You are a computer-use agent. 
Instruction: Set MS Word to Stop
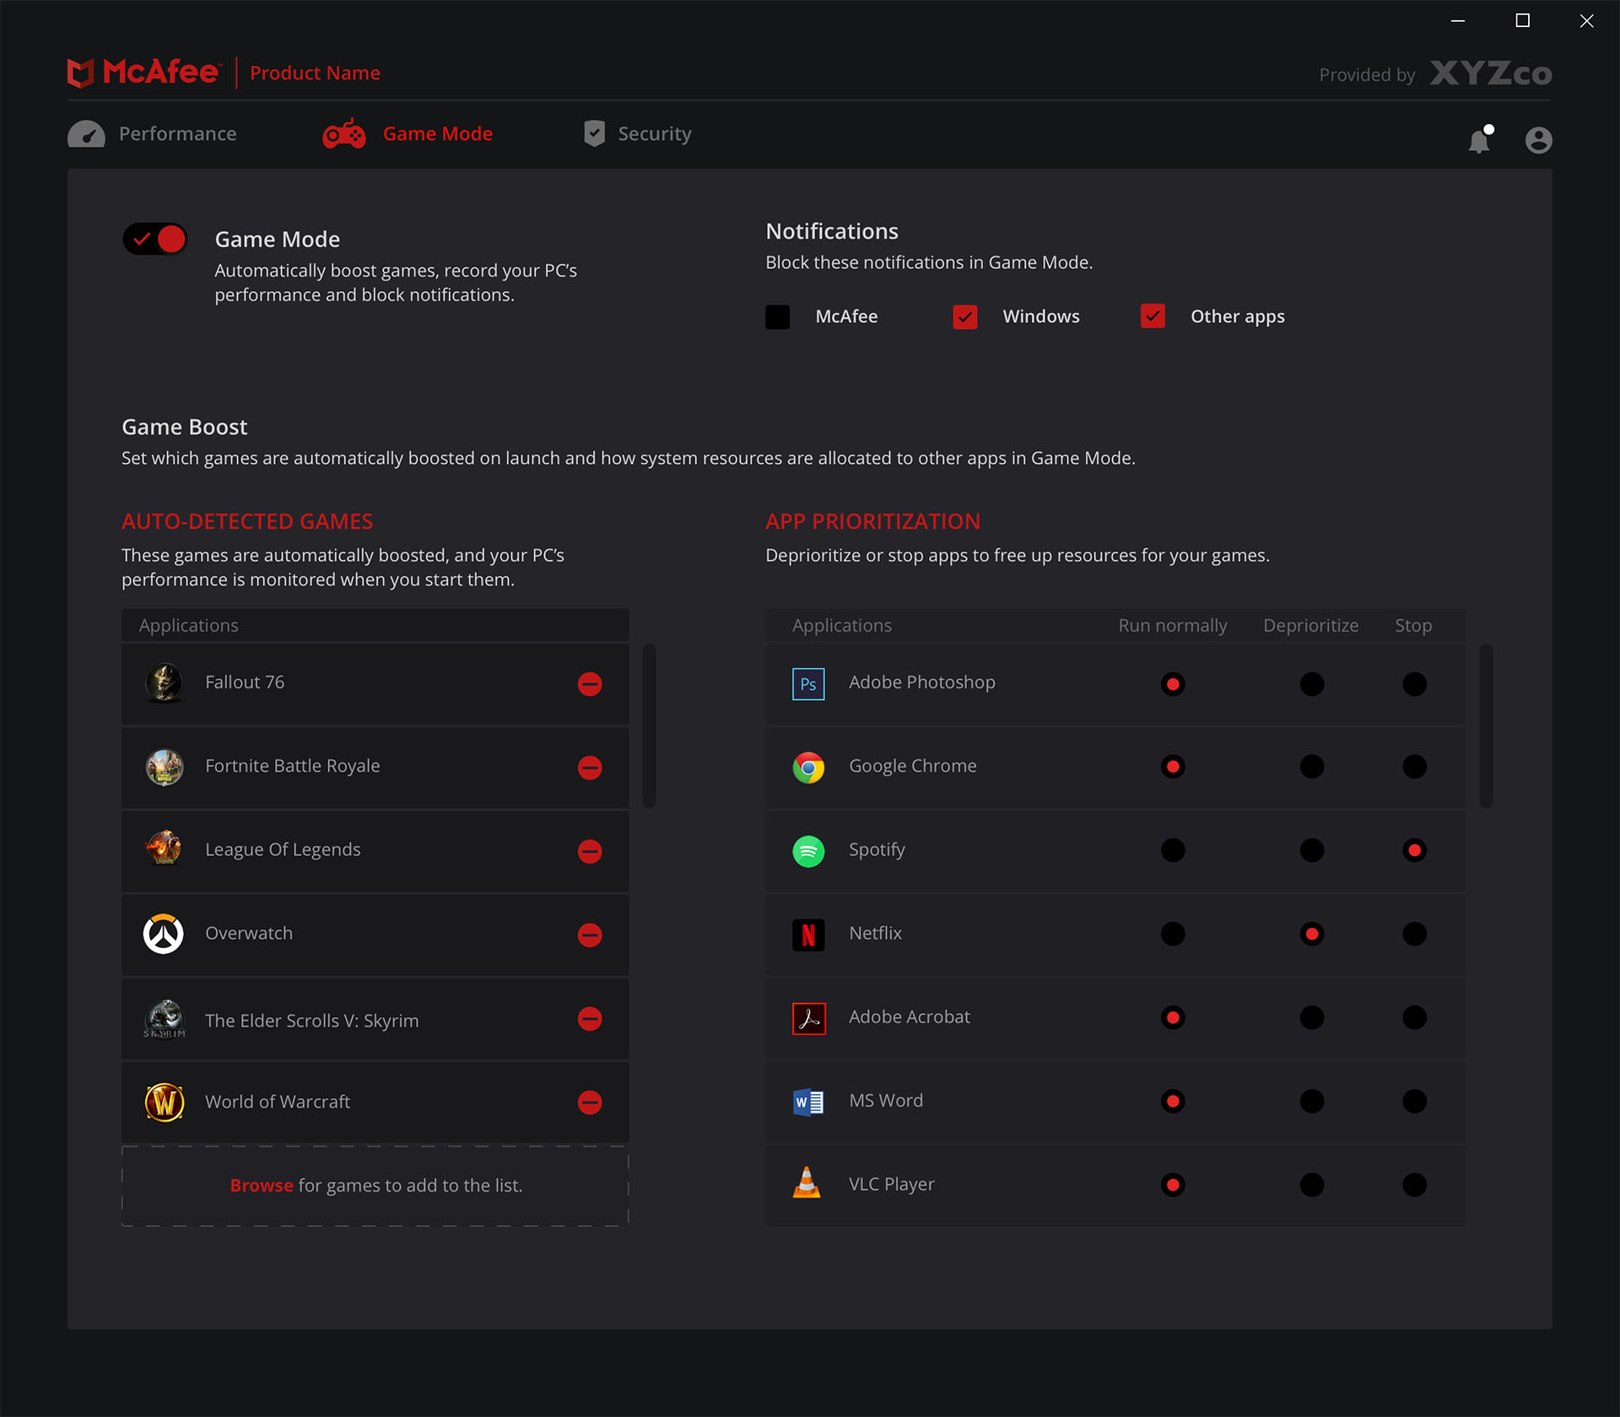click(1414, 1101)
